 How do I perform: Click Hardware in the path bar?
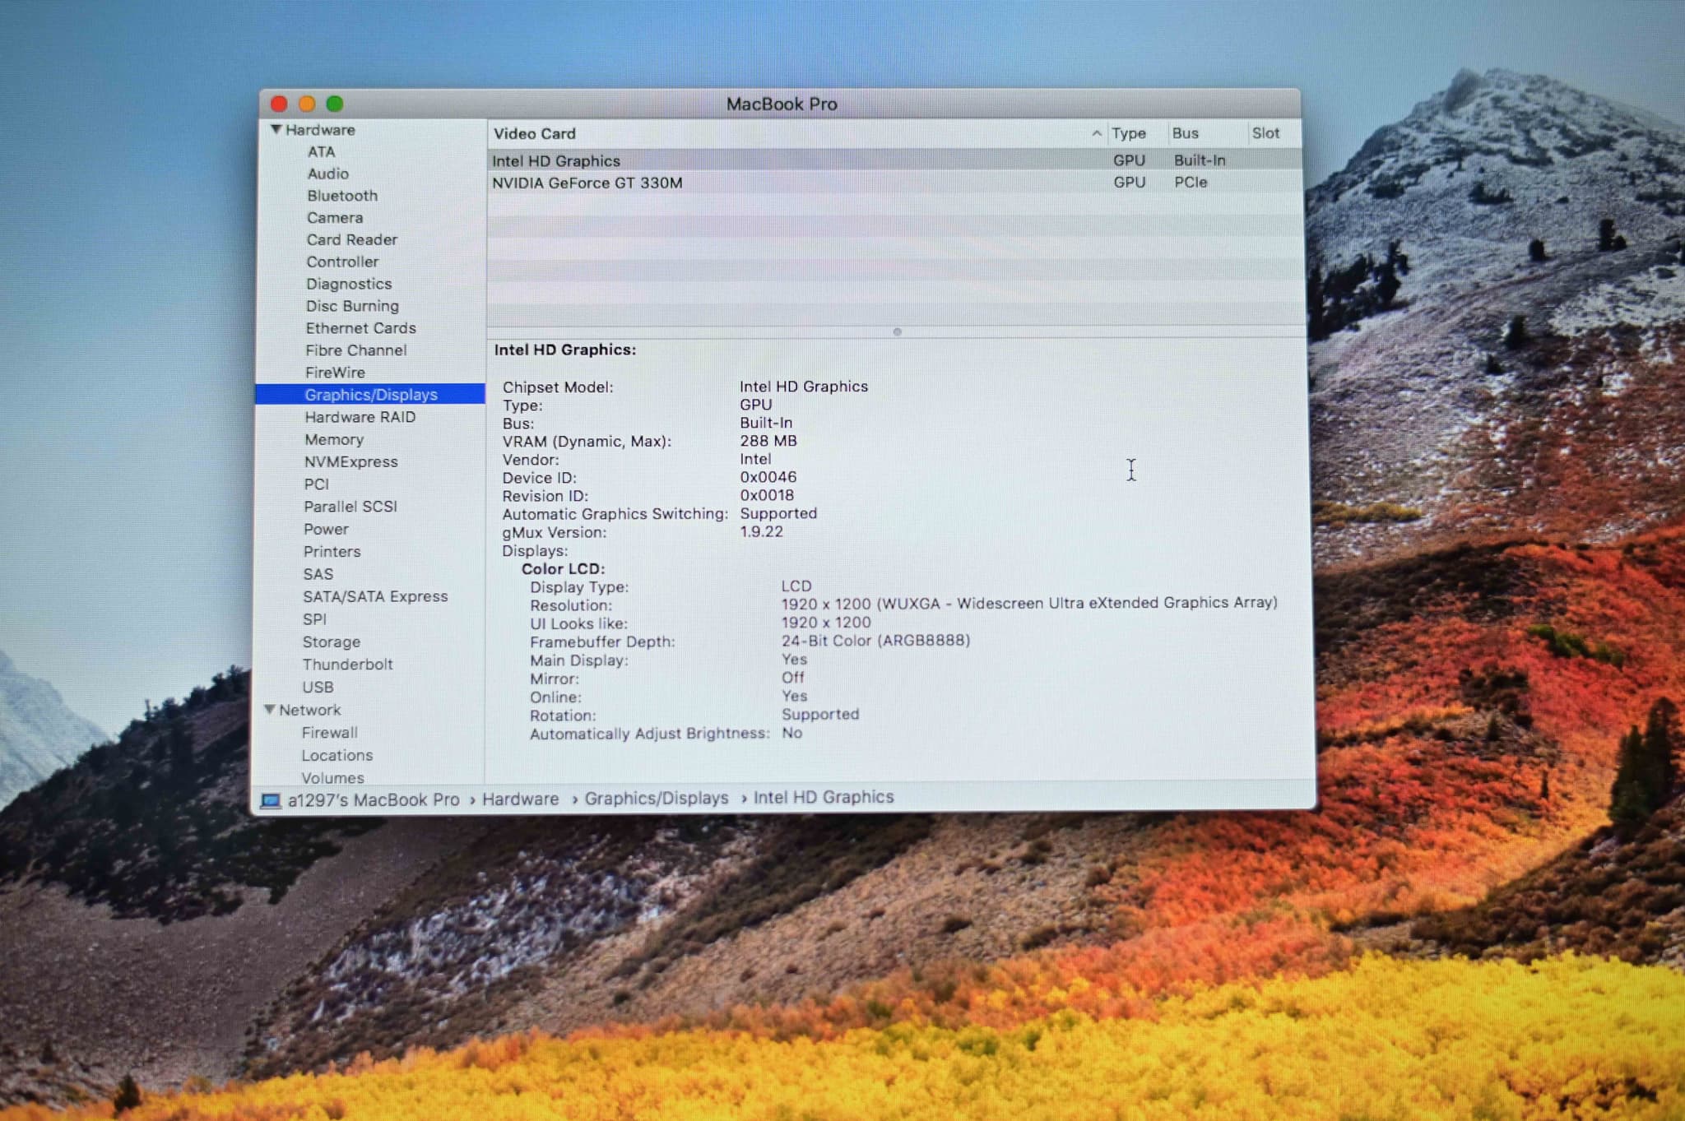(520, 799)
